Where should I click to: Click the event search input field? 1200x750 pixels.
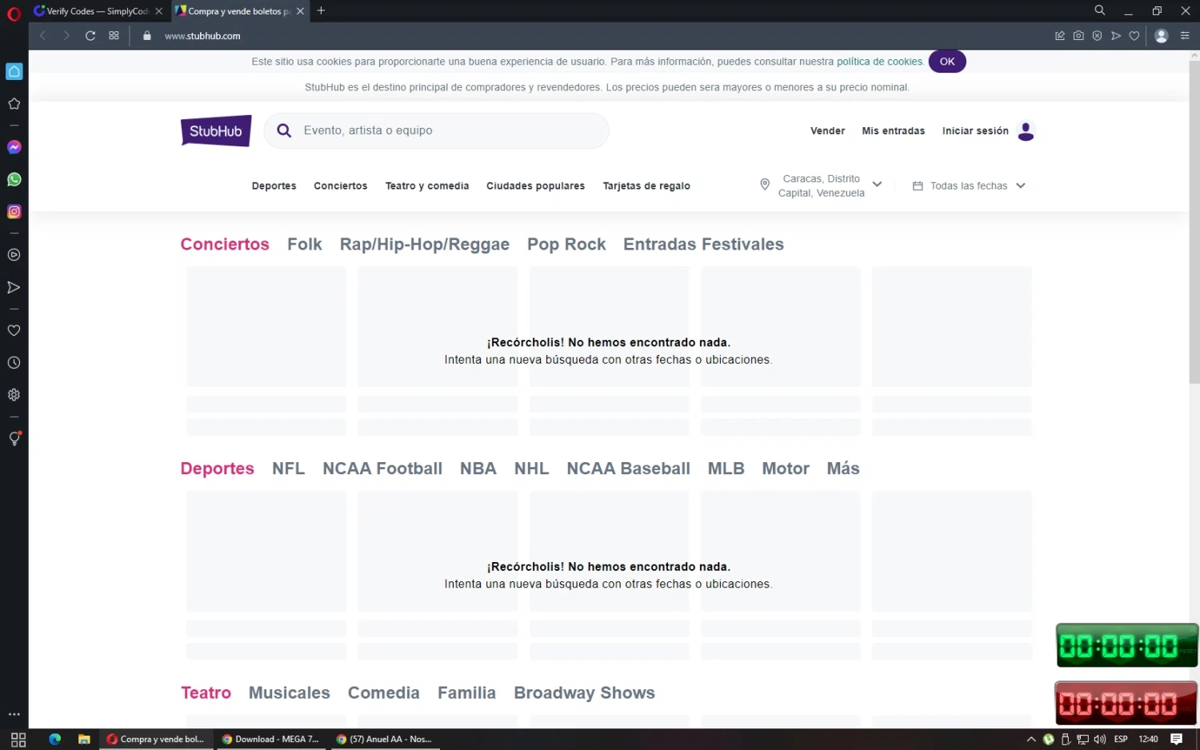(448, 130)
